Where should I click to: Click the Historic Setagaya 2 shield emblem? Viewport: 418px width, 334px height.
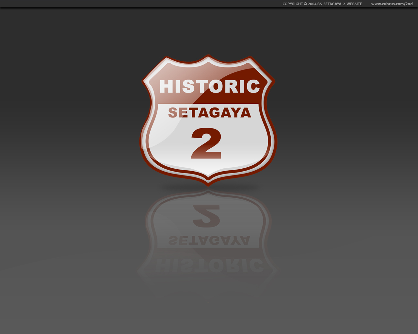208,120
